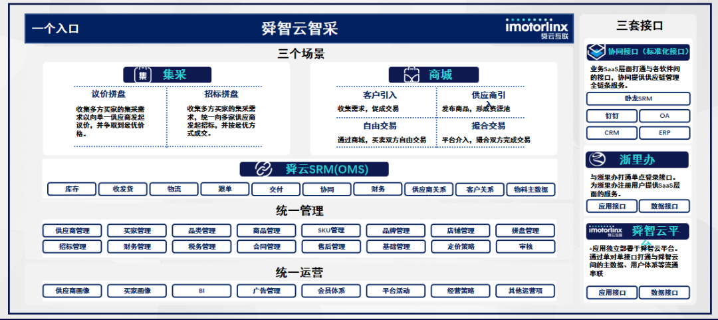Click the 议价拼盘 heading
Screen dimensions: 718x320
(108, 94)
